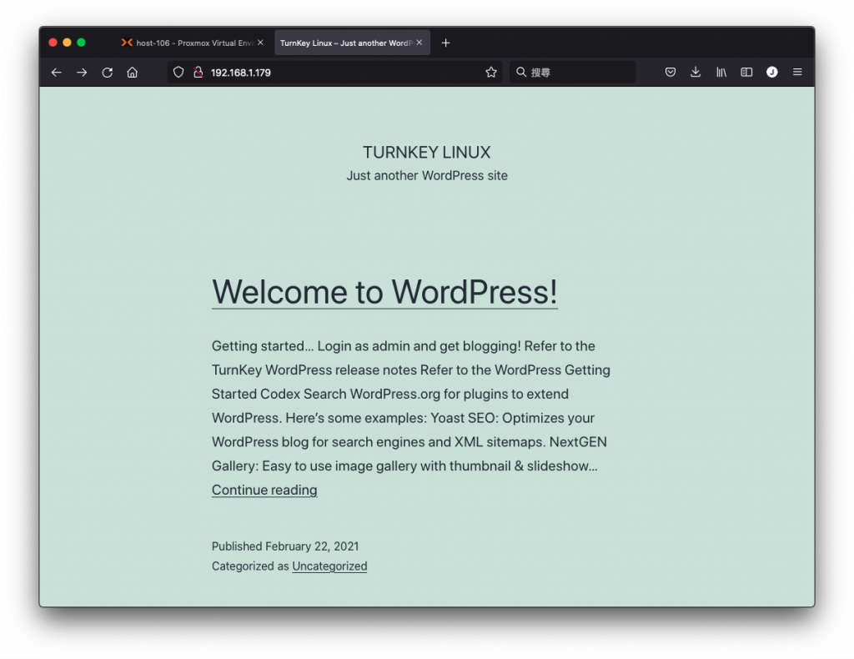854x659 pixels.
Task: Click the Continue reading link
Action: tap(264, 490)
